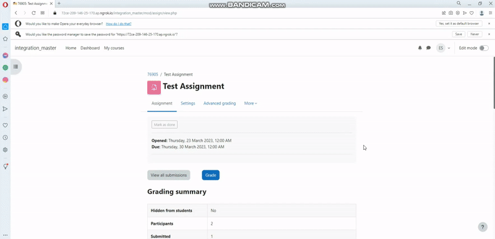495x239 pixels.
Task: Open browser profile avatar
Action: (x=482, y=13)
